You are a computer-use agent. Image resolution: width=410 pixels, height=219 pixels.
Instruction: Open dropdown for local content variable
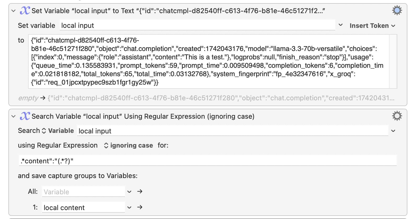[x=129, y=207]
